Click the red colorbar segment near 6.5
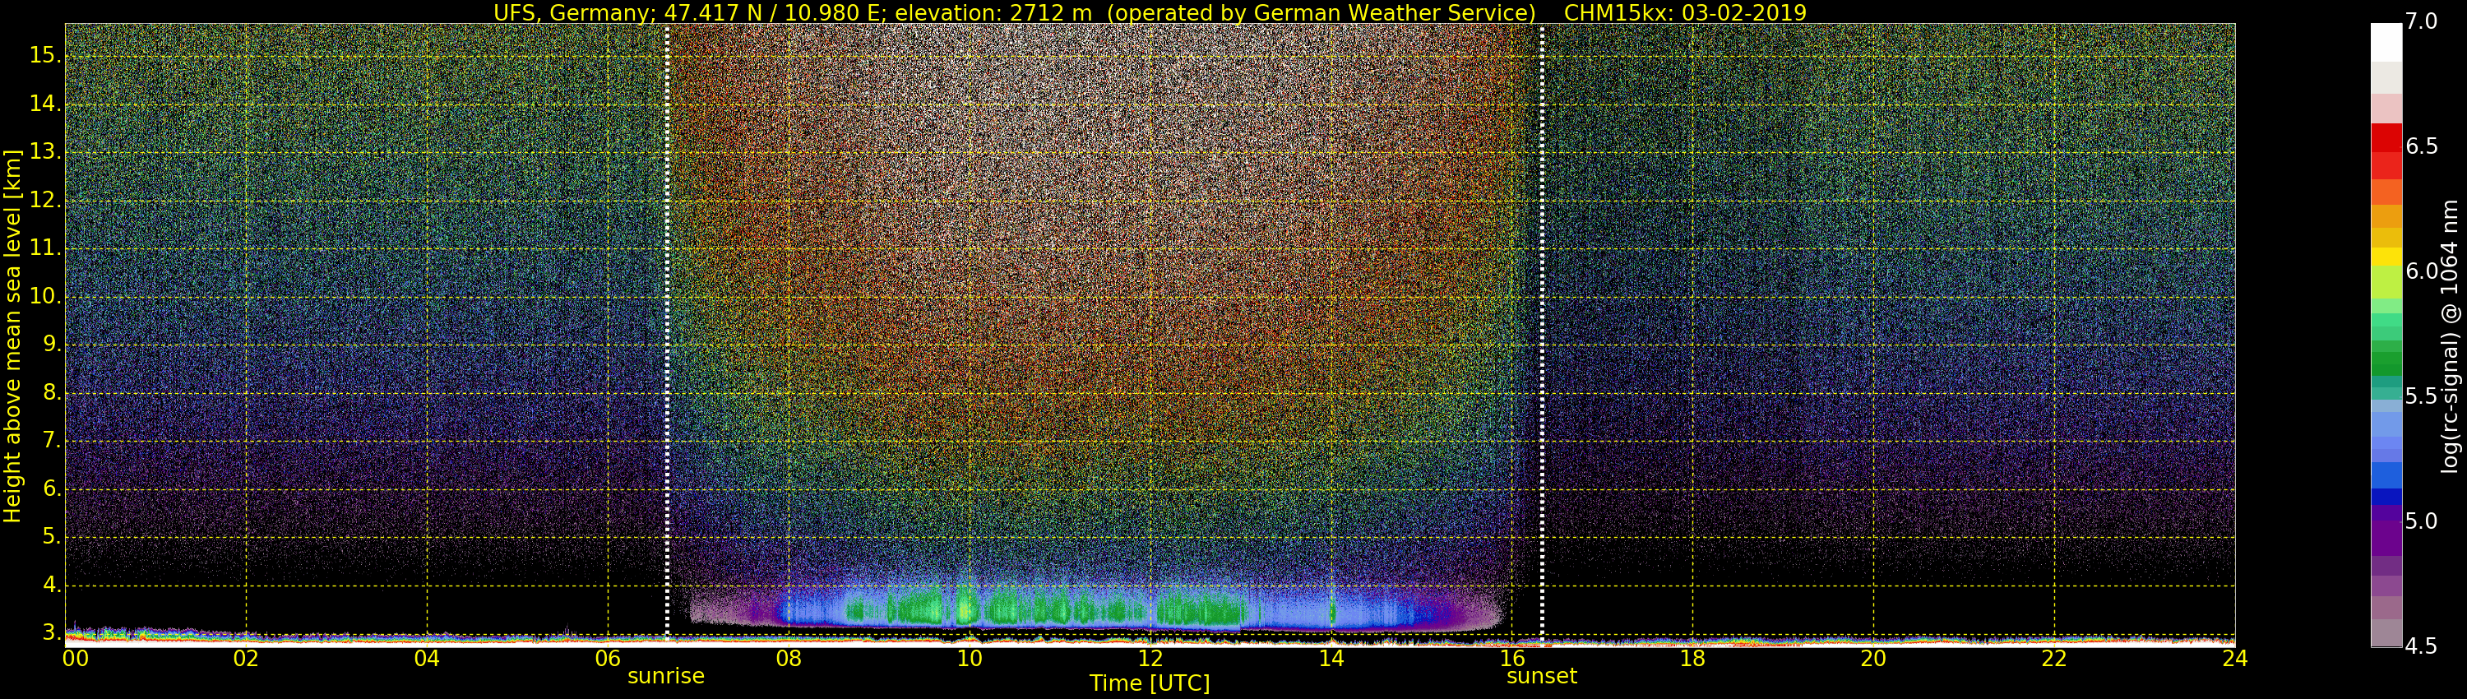2467x699 pixels. click(x=2386, y=137)
